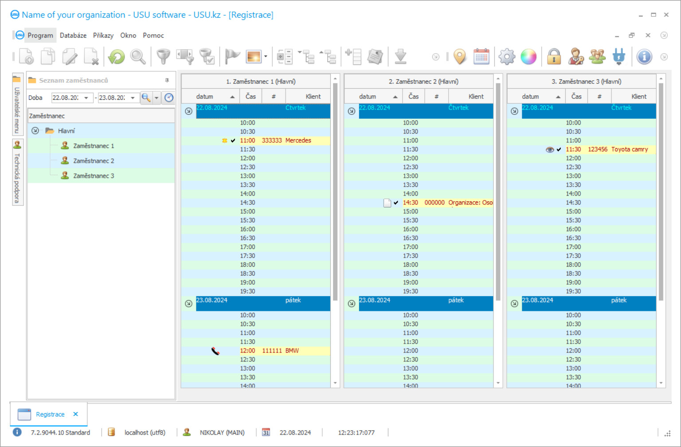This screenshot has width=681, height=447.
Task: Click the plug-in connector icon
Action: (619, 56)
